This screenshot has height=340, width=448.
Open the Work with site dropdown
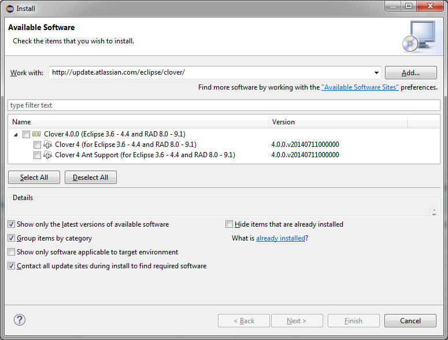pos(376,73)
